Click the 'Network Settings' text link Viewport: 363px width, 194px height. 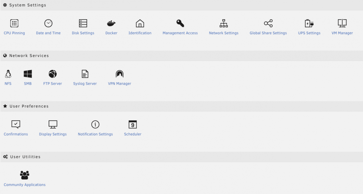click(x=224, y=33)
